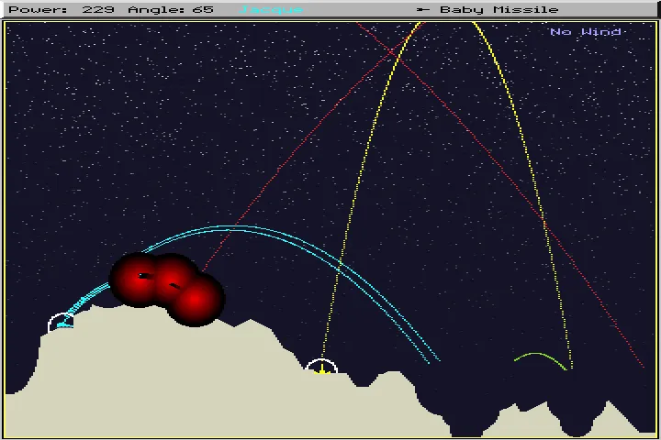The height and width of the screenshot is (440, 661).
Task: Click the round crater in bottom-right terrain
Action: pyautogui.click(x=576, y=423)
